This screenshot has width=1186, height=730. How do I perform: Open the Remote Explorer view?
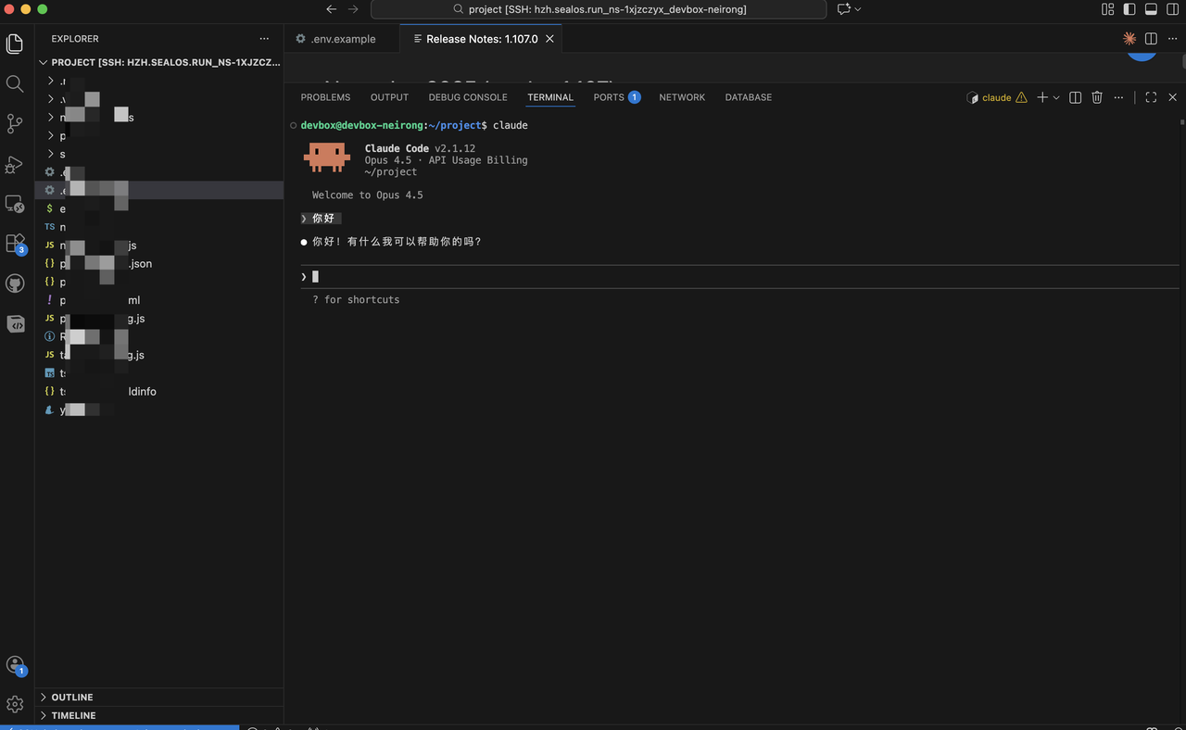pyautogui.click(x=15, y=204)
